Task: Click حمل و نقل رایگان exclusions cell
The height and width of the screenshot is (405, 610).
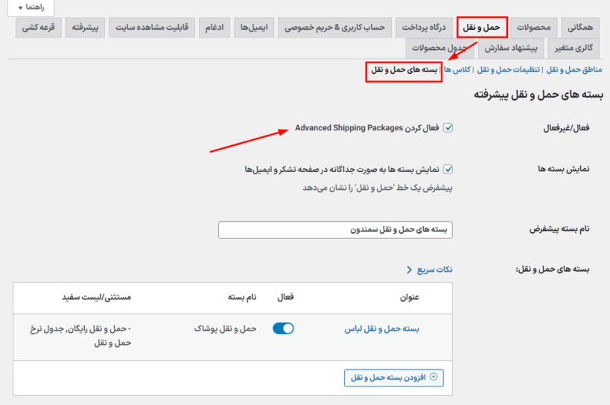Action: (x=80, y=336)
